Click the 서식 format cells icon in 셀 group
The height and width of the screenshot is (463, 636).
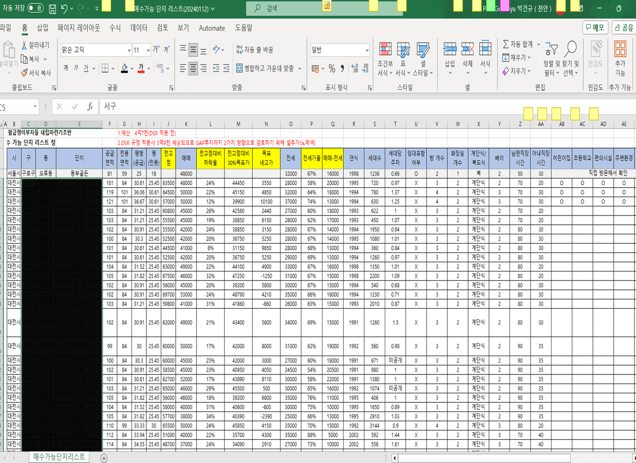coord(485,49)
